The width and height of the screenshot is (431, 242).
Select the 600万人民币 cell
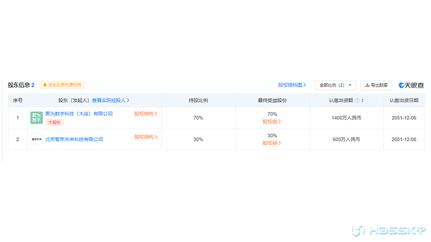tap(346, 139)
